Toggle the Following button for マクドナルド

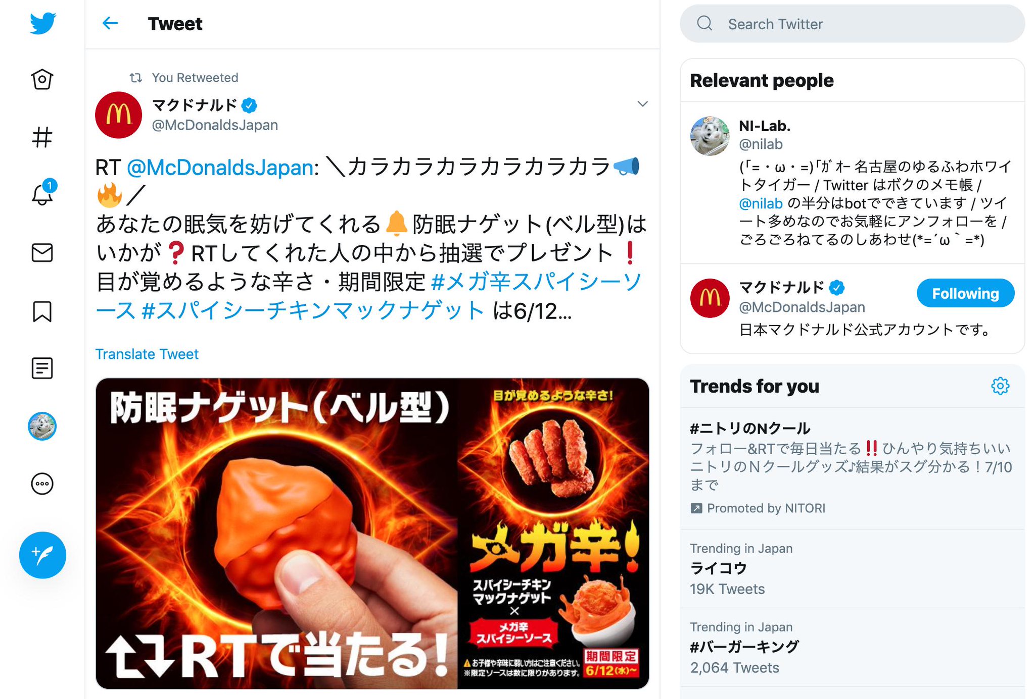coord(965,293)
